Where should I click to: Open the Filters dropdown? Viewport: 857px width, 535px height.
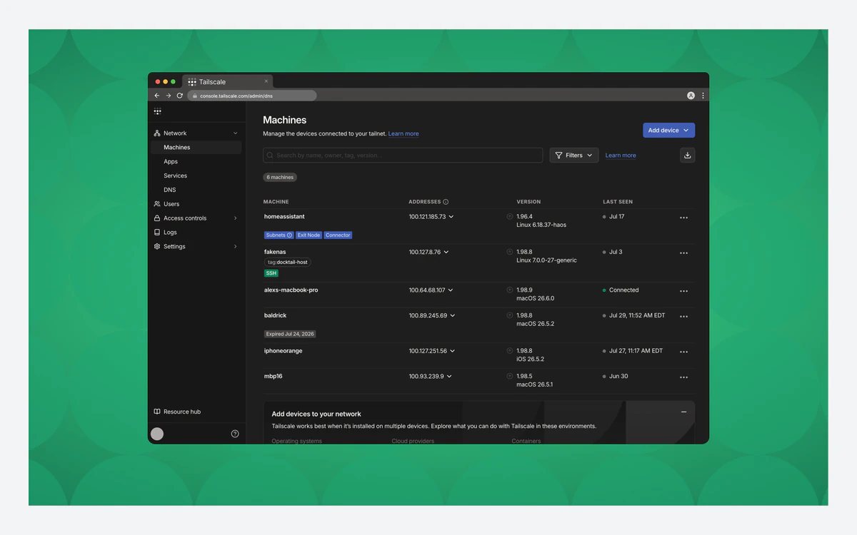coord(574,155)
